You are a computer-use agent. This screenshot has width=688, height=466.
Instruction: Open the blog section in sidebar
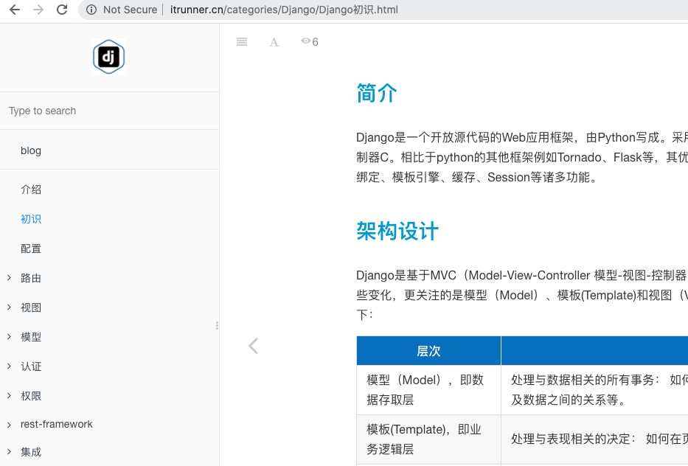click(x=31, y=150)
